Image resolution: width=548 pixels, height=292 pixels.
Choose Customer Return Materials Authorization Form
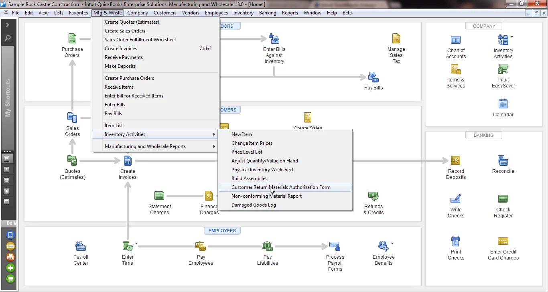(x=281, y=187)
